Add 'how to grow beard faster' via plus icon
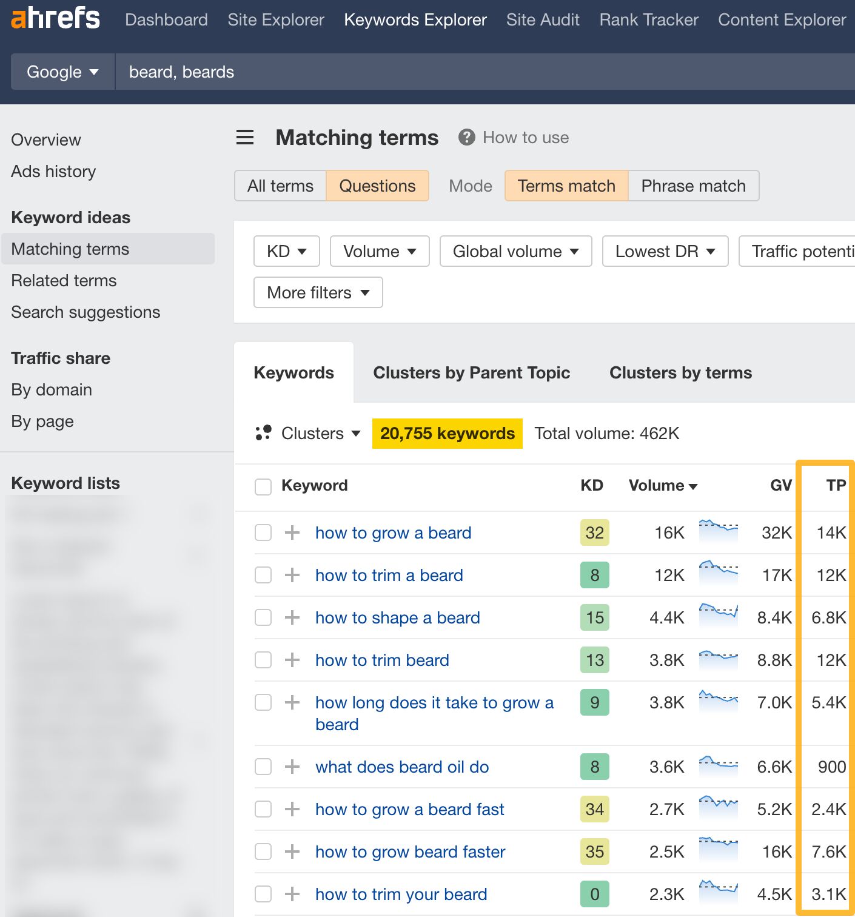This screenshot has height=917, width=855. point(293,851)
